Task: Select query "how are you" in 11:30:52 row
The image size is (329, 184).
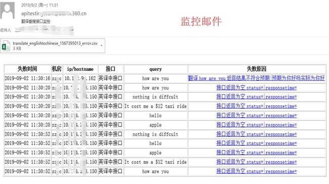Action: pos(155,171)
